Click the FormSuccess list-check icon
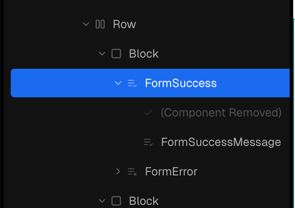The image size is (295, 208). (x=132, y=83)
